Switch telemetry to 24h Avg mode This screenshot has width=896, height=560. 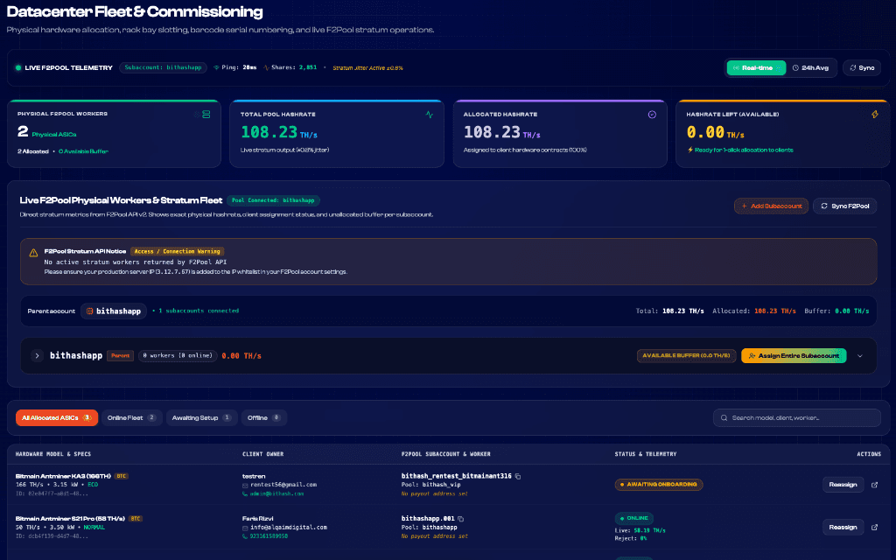click(x=810, y=67)
